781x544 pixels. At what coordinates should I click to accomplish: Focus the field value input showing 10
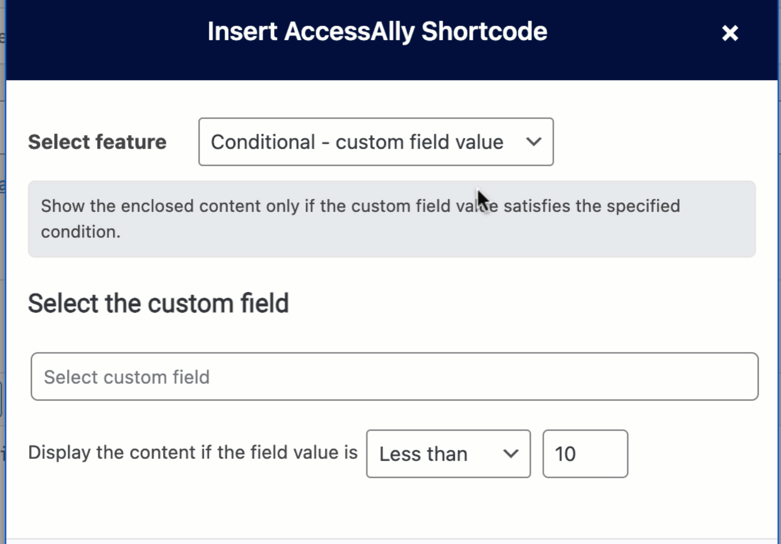coord(585,453)
